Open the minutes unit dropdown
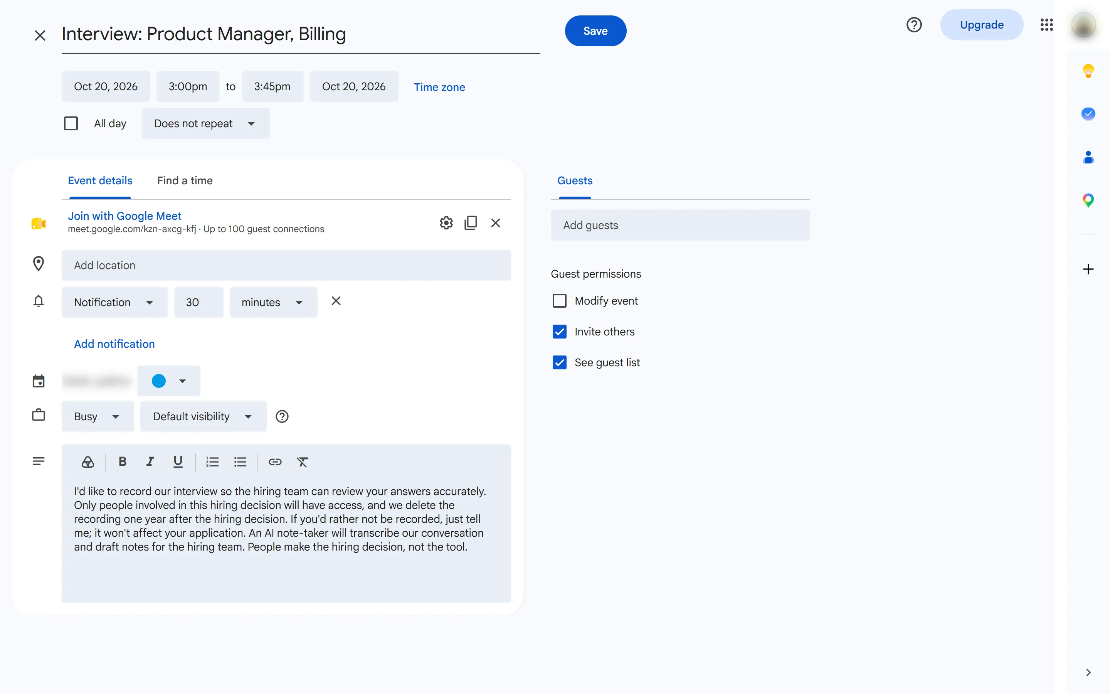The image size is (1110, 694). (x=273, y=303)
